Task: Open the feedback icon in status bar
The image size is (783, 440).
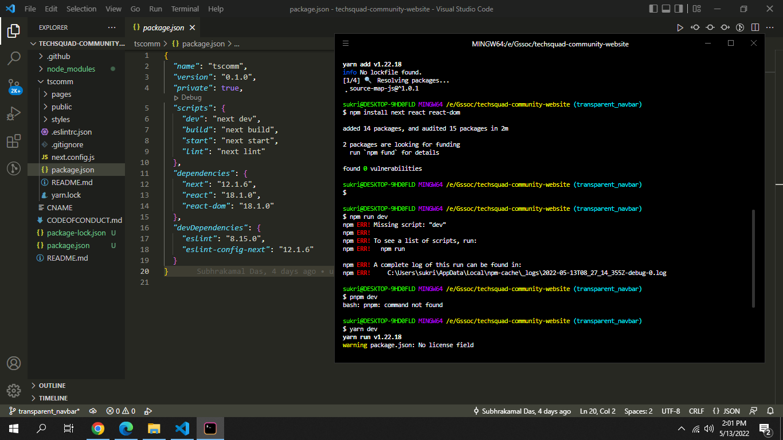Action: [754, 411]
